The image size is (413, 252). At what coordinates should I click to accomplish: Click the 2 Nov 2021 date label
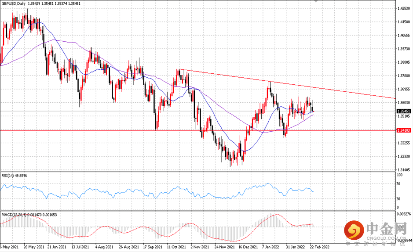pos(200,247)
